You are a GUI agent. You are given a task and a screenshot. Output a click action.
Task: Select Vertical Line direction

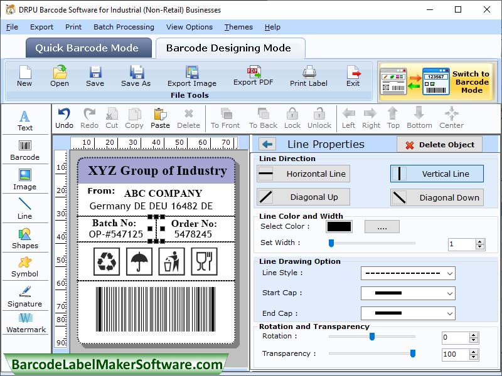point(437,174)
